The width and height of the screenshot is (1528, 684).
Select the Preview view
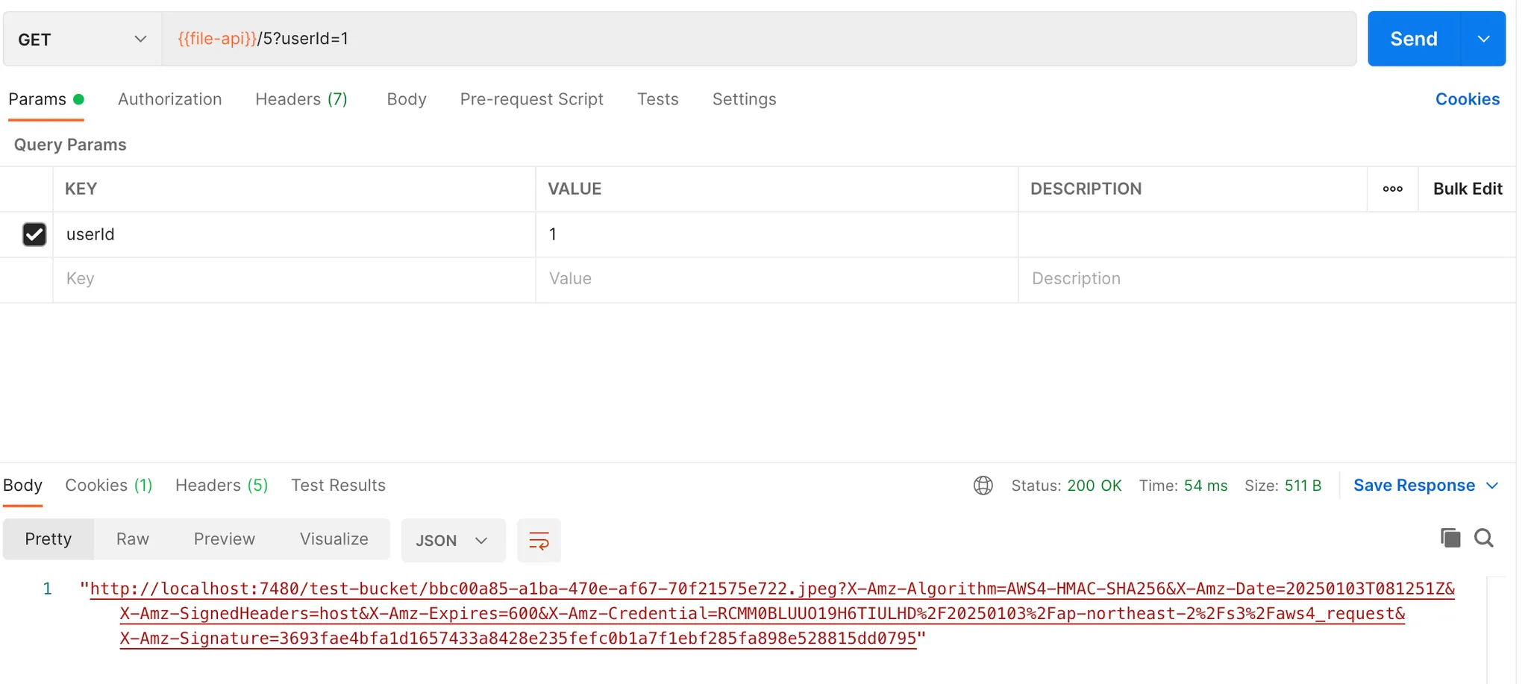click(x=225, y=539)
